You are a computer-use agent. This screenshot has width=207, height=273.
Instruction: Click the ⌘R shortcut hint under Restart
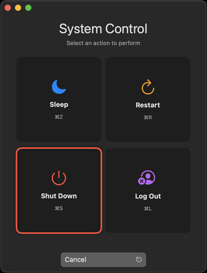[148, 118]
